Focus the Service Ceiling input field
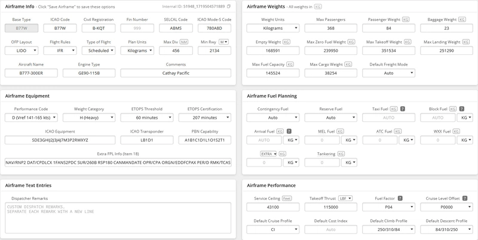Screen dimensions: 478x240 pyautogui.click(x=273, y=207)
